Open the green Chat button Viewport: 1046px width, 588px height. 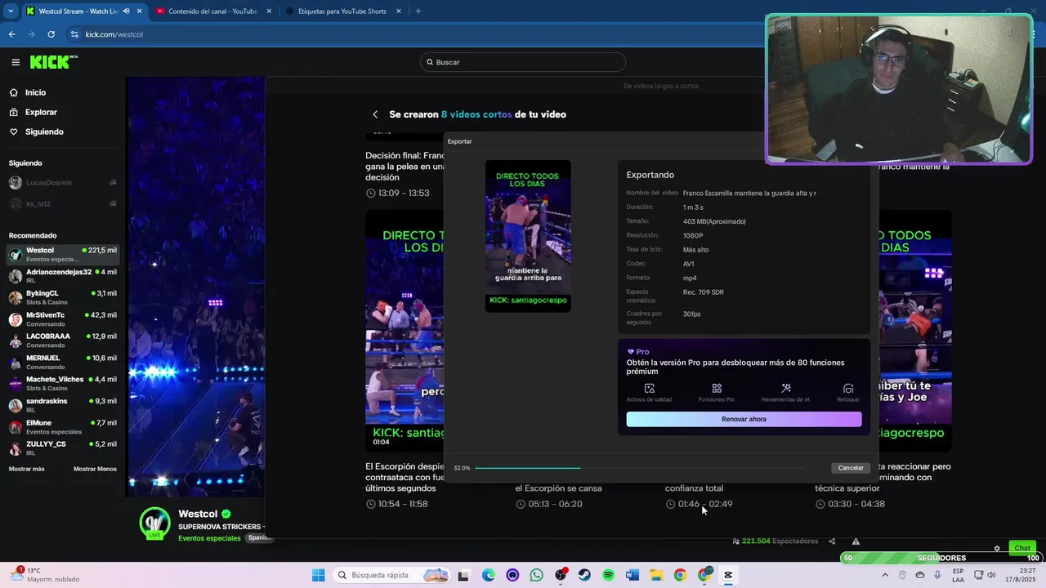point(1022,548)
